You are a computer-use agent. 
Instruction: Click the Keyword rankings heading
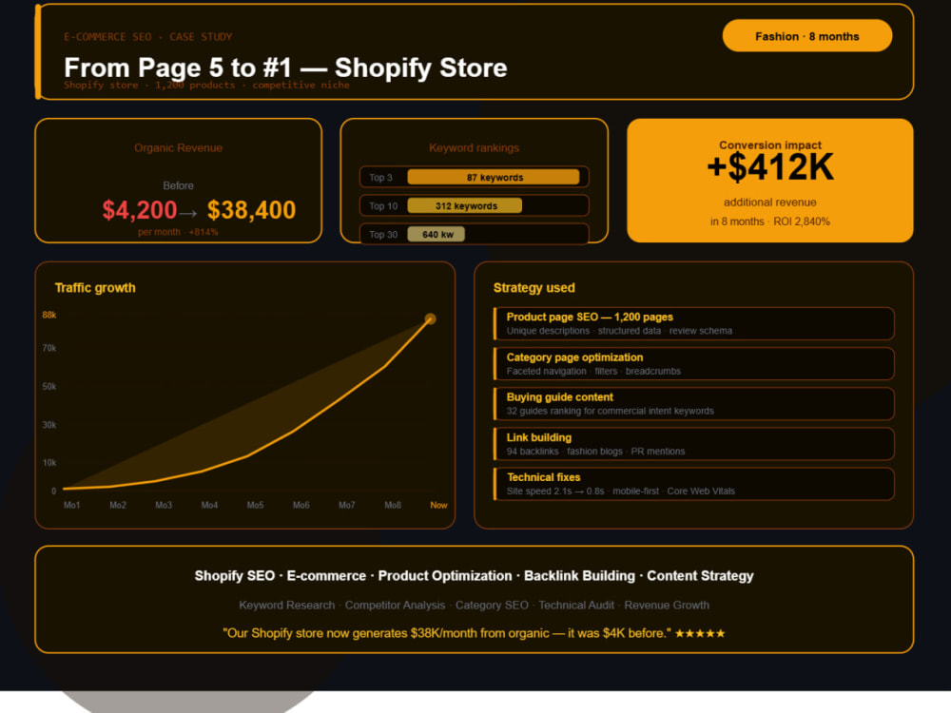point(474,148)
